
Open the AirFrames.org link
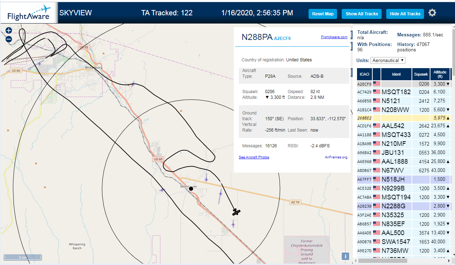click(336, 157)
